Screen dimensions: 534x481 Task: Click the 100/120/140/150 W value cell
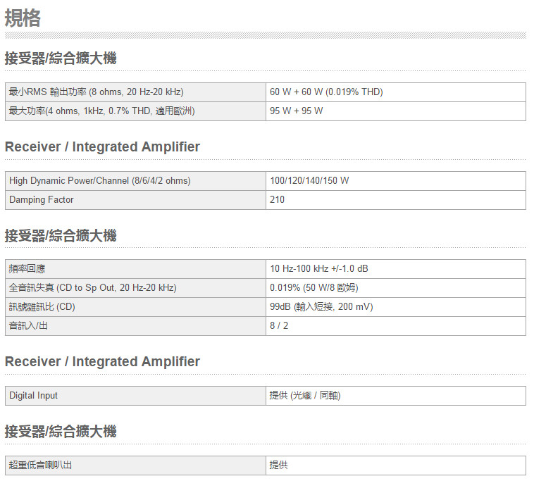tap(309, 181)
